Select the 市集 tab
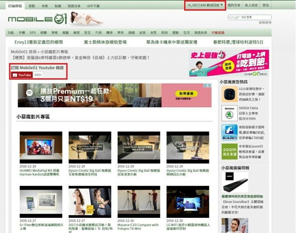Image resolution: width=296 pixels, height=233 pixels. [x=45, y=6]
